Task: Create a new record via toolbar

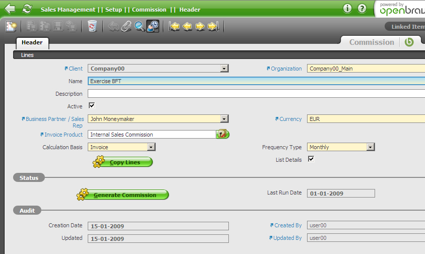Action: pyautogui.click(x=11, y=26)
